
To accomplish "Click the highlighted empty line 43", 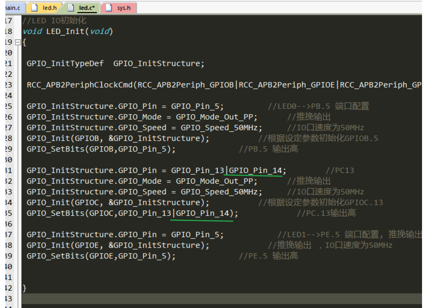I will tap(222, 298).
